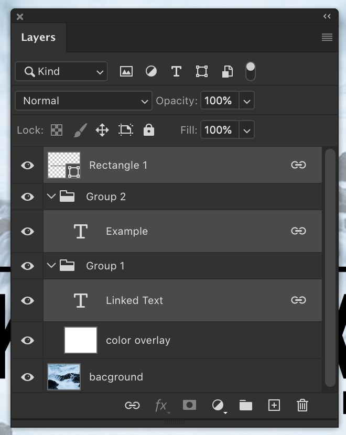Screen dimensions: 346x435
Task: Click the shape layer filter icon
Action: pyautogui.click(x=201, y=72)
